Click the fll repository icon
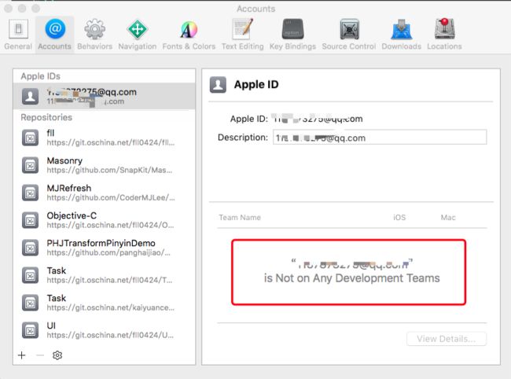 pyautogui.click(x=30, y=138)
